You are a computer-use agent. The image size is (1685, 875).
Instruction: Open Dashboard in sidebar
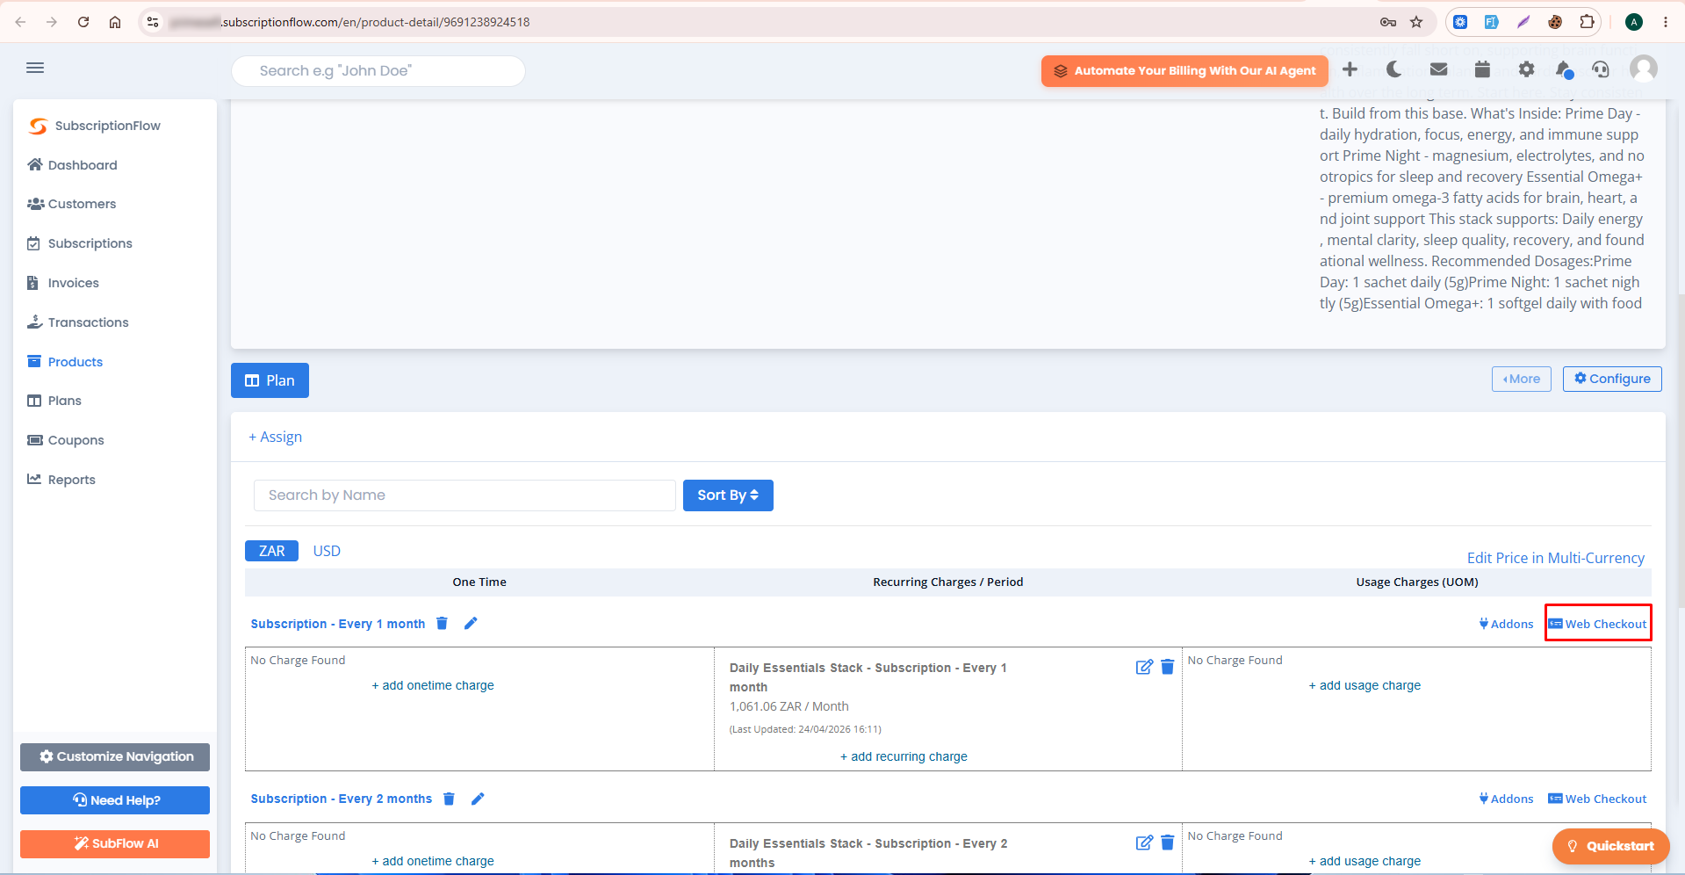(72, 165)
